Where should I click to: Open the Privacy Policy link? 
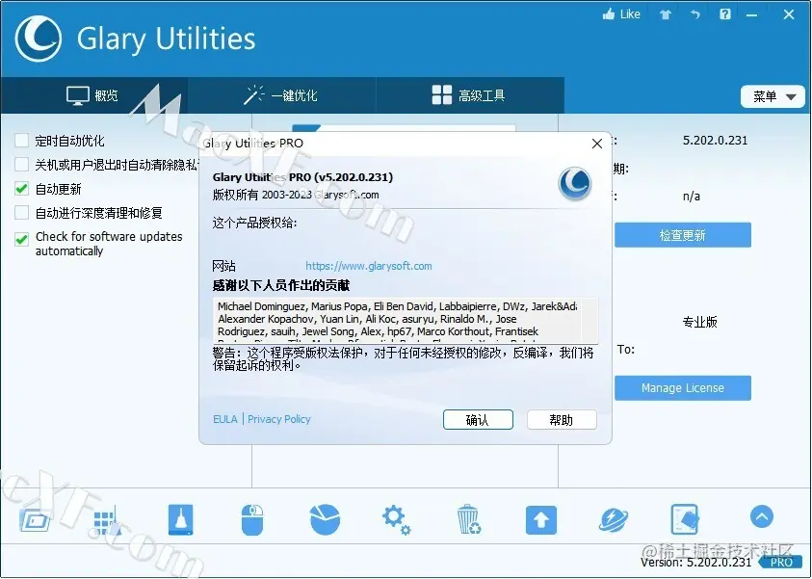pos(279,419)
